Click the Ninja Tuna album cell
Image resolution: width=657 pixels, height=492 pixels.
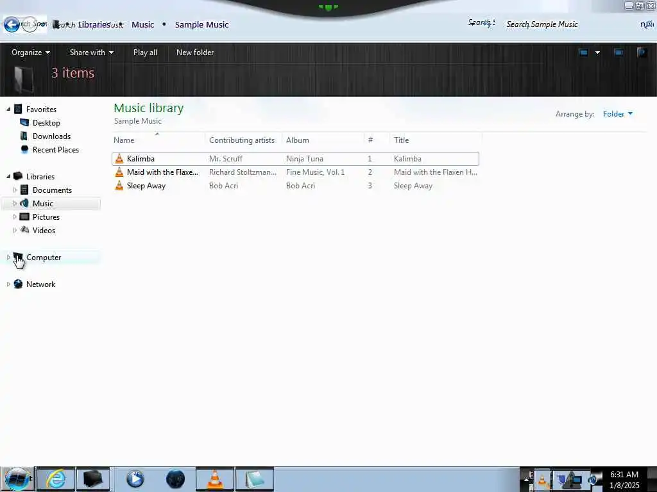pos(305,159)
